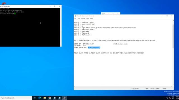Click the LINUX IP 172.105.36.69 text

pyautogui.click(x=84, y=44)
